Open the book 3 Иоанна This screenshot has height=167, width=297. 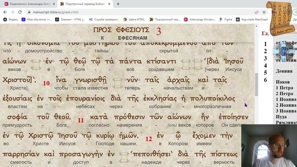[286, 111]
